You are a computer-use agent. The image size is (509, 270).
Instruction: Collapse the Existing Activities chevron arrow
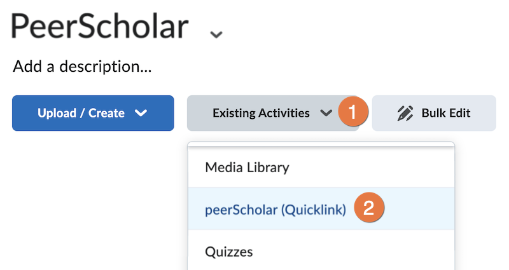(x=326, y=114)
